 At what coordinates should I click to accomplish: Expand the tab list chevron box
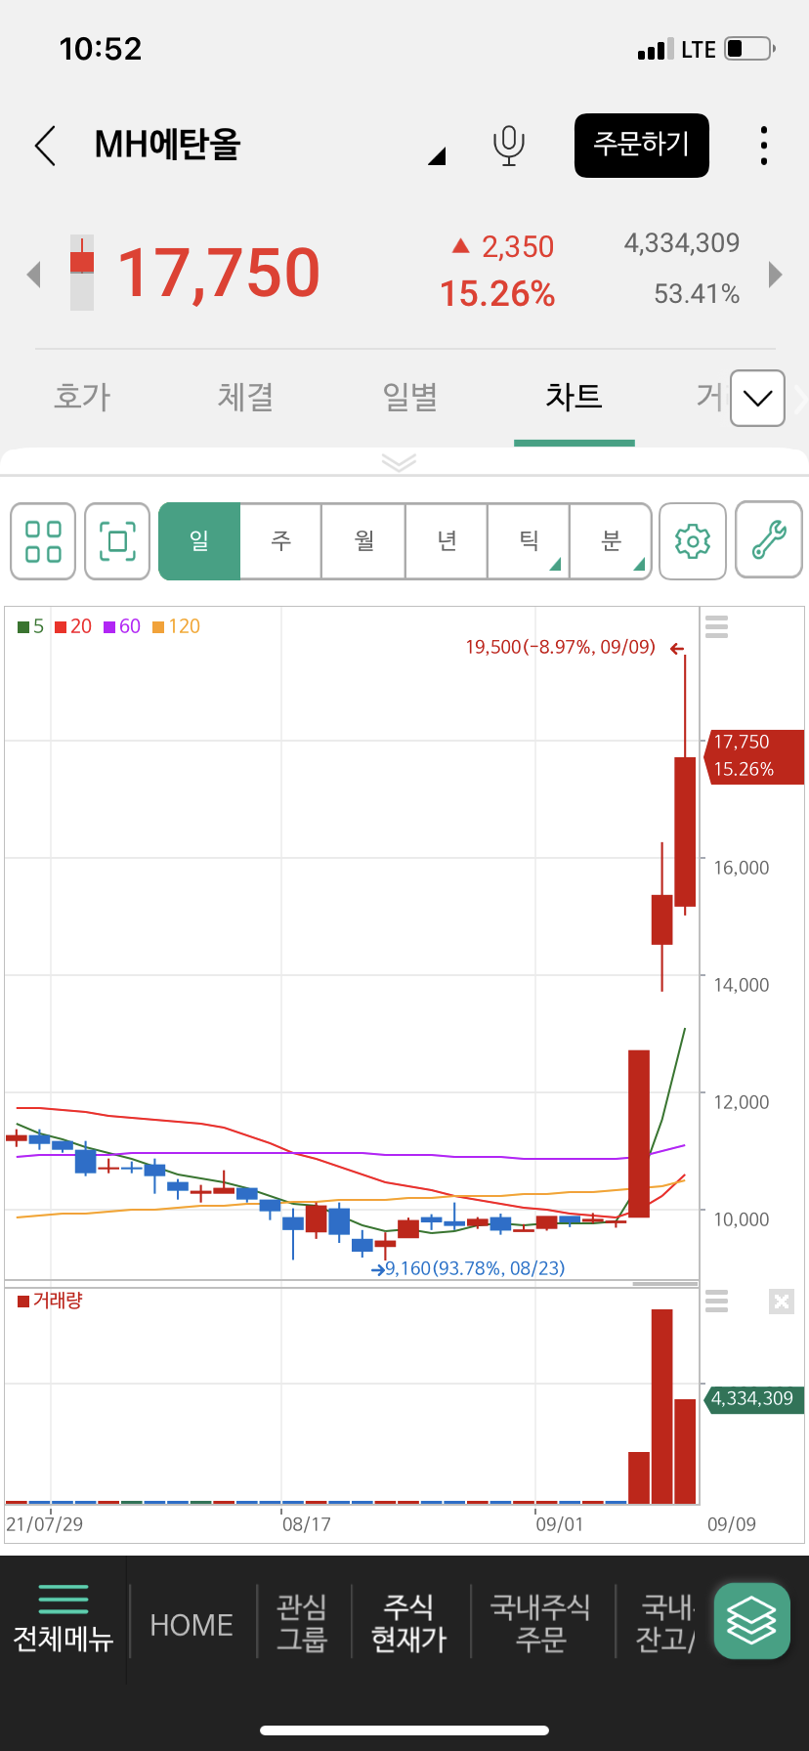click(757, 398)
